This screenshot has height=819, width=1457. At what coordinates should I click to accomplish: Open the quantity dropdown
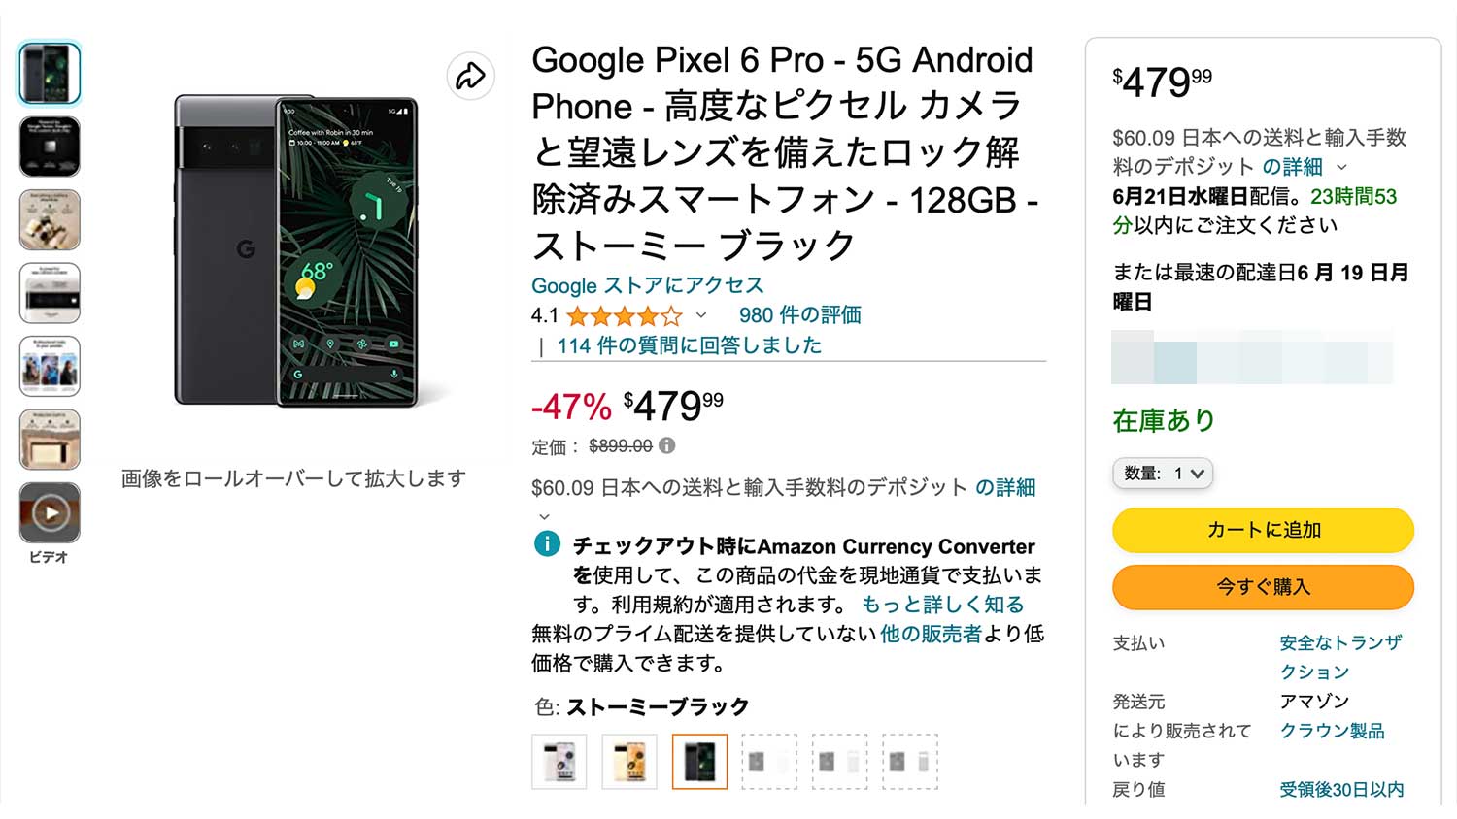pos(1163,474)
